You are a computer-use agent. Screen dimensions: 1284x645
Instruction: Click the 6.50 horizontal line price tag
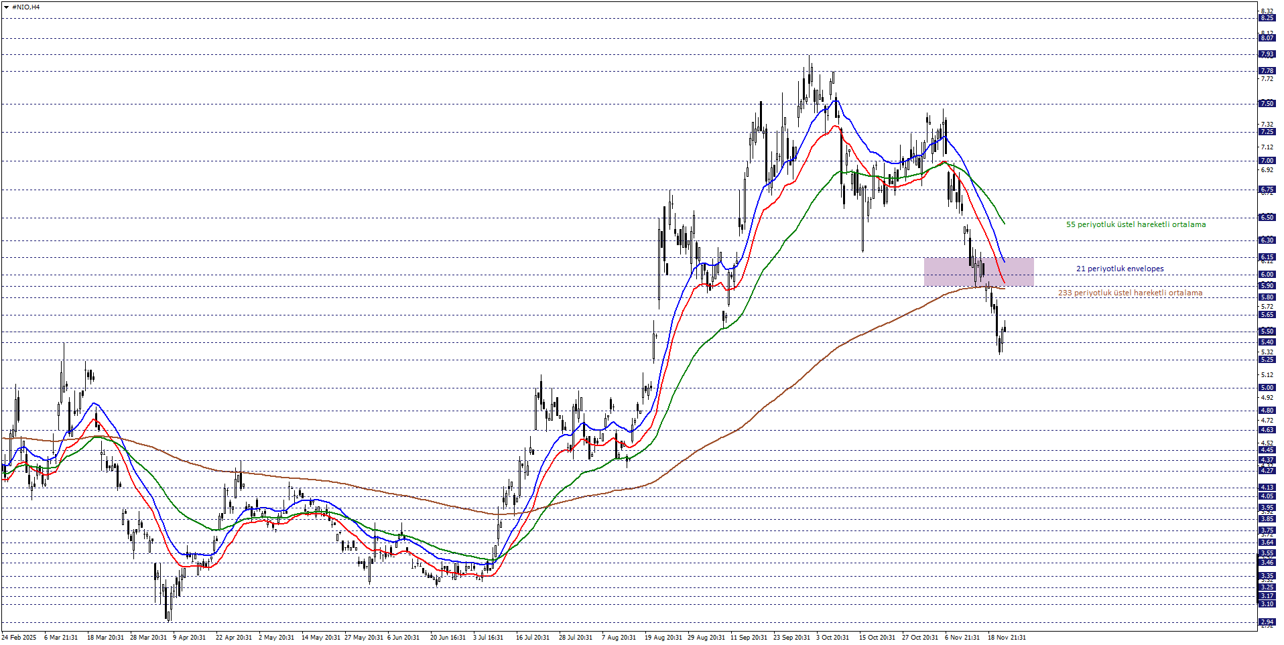coord(1267,218)
